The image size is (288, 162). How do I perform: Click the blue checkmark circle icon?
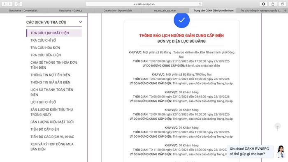point(182,20)
